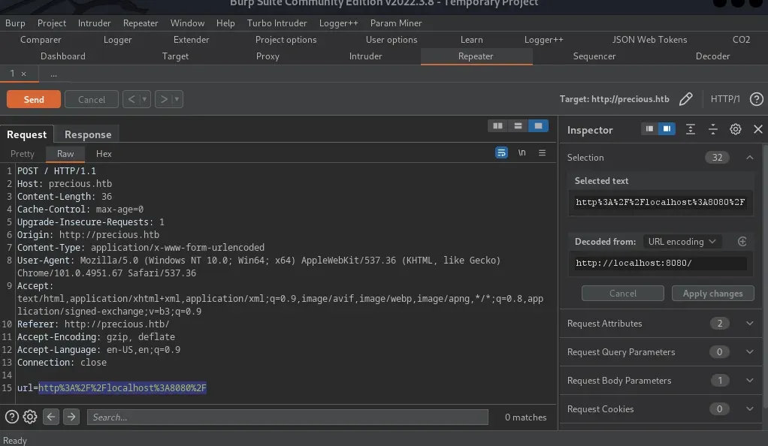Open the JSON Web Tokens tab
768x446 pixels.
pyautogui.click(x=649, y=40)
